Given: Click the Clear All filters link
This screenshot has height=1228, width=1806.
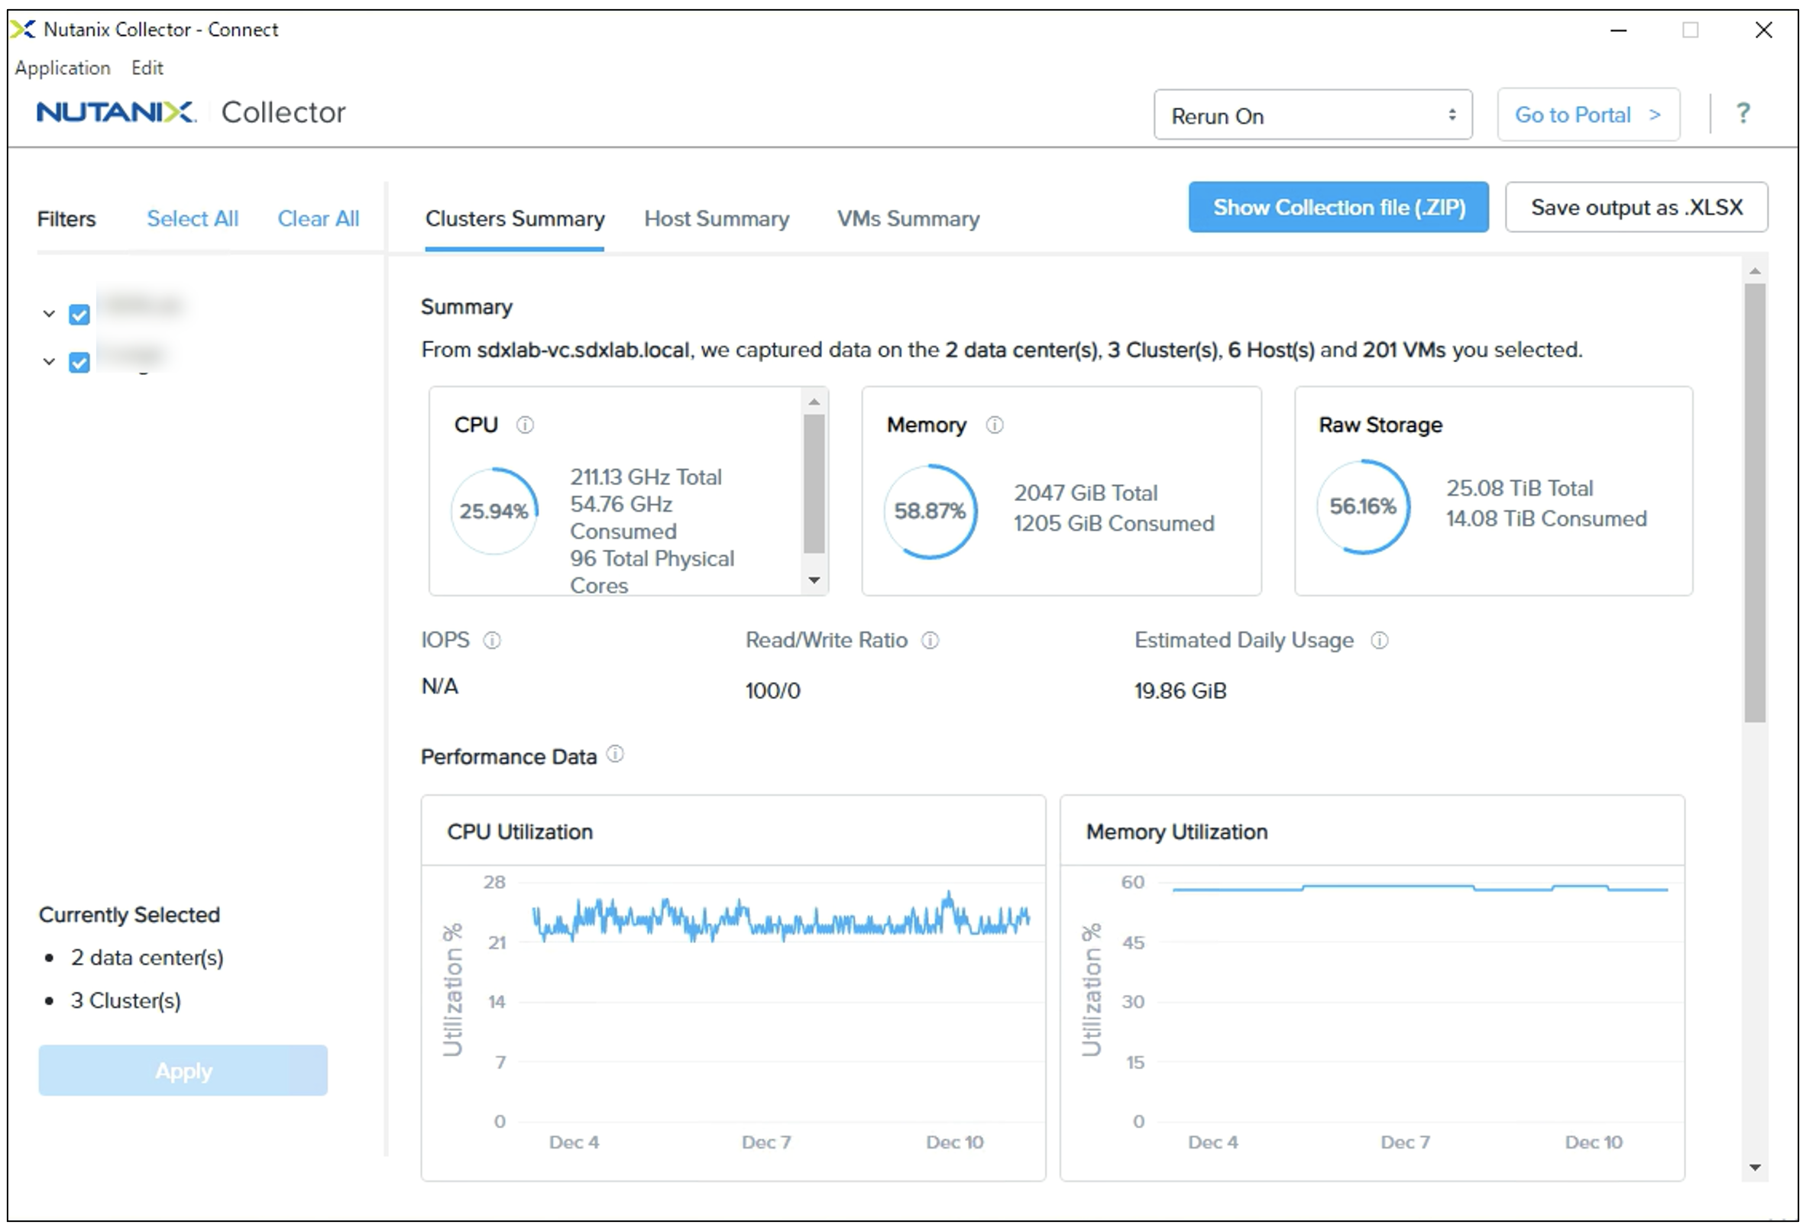Looking at the screenshot, I should [318, 219].
